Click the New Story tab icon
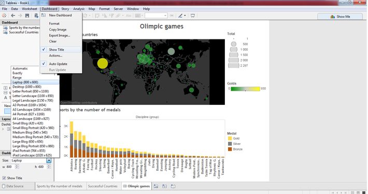 173,186
